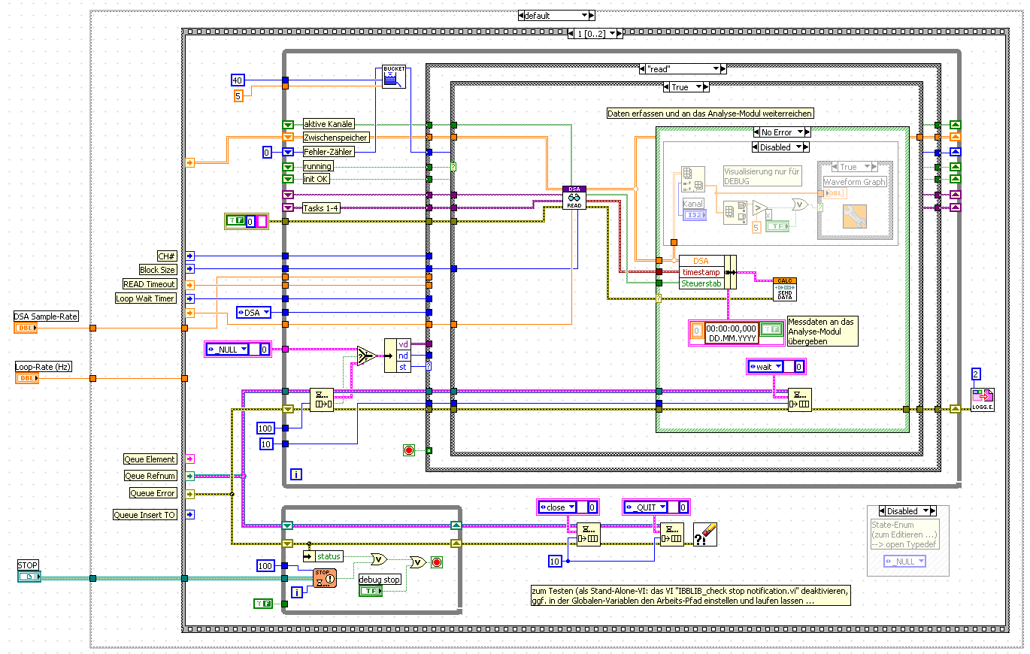Go to previous case of default structure
Screen dimensions: 1030x654
pyautogui.click(x=522, y=15)
